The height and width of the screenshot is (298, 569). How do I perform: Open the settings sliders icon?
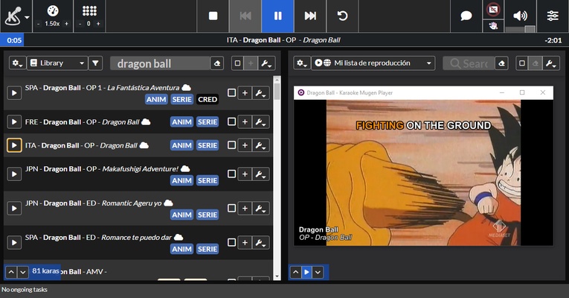click(x=553, y=16)
